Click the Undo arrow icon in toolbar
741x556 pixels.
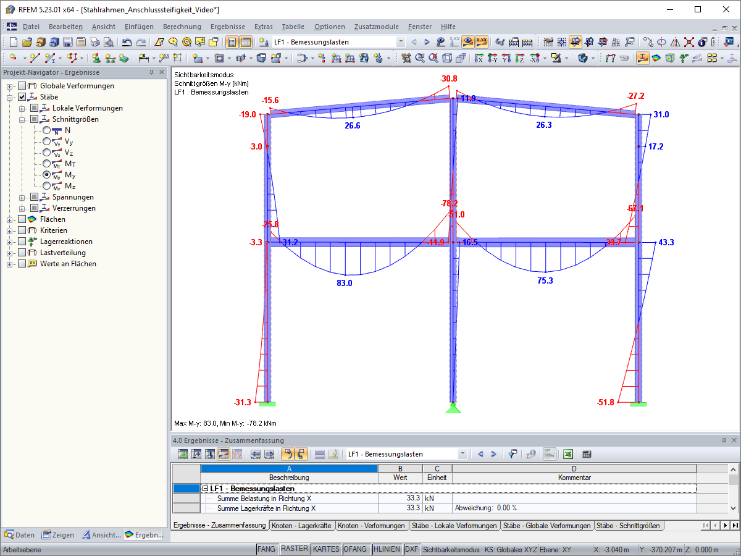(127, 42)
